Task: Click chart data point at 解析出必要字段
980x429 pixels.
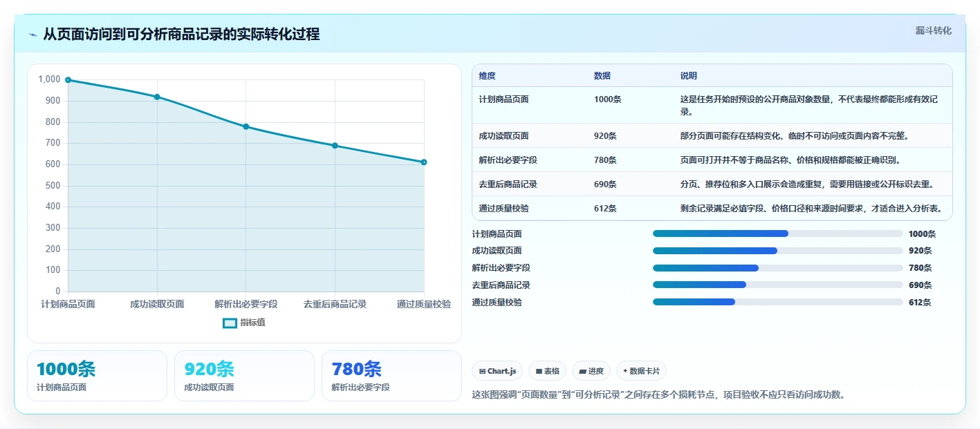Action: tap(246, 126)
